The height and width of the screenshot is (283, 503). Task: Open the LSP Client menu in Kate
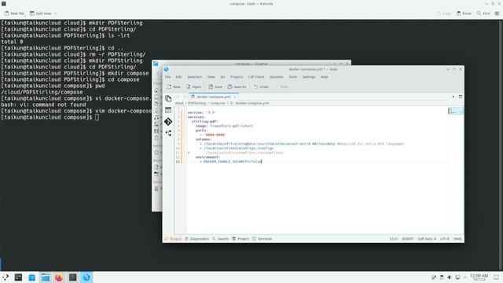point(256,77)
